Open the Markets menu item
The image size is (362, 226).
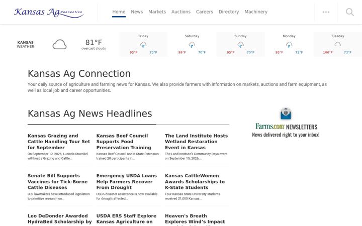tap(157, 12)
